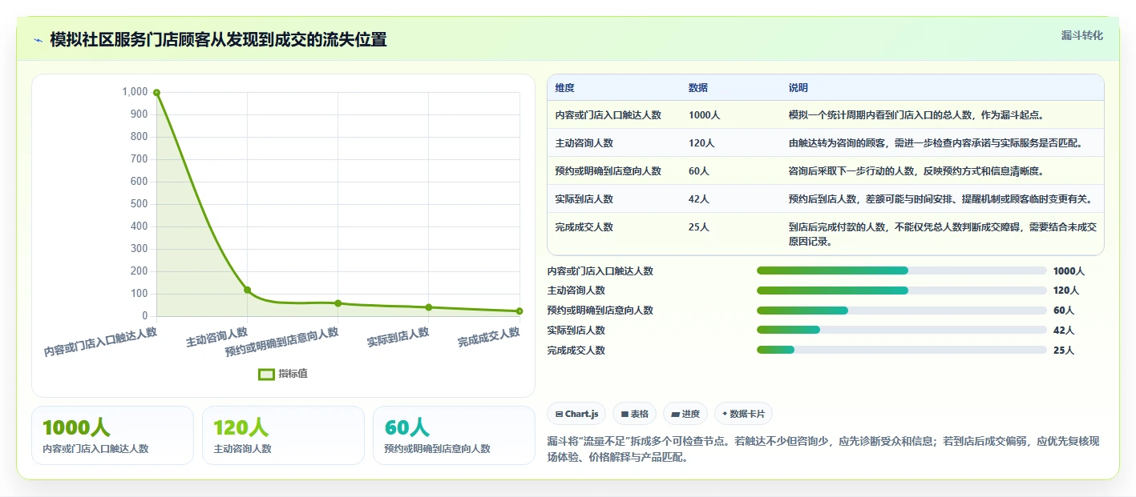Image resolution: width=1136 pixels, height=497 pixels.
Task: Click the x-axis label 完成成交人数
Action: click(489, 337)
